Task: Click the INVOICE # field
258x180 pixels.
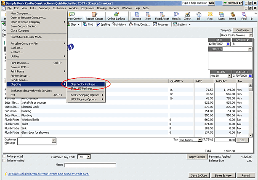Action: pyautogui.click(x=242, y=44)
